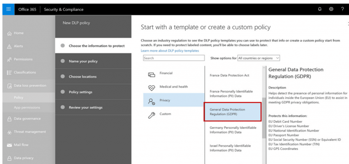
Task: Click the Permissions people icon
Action: pos(9,60)
